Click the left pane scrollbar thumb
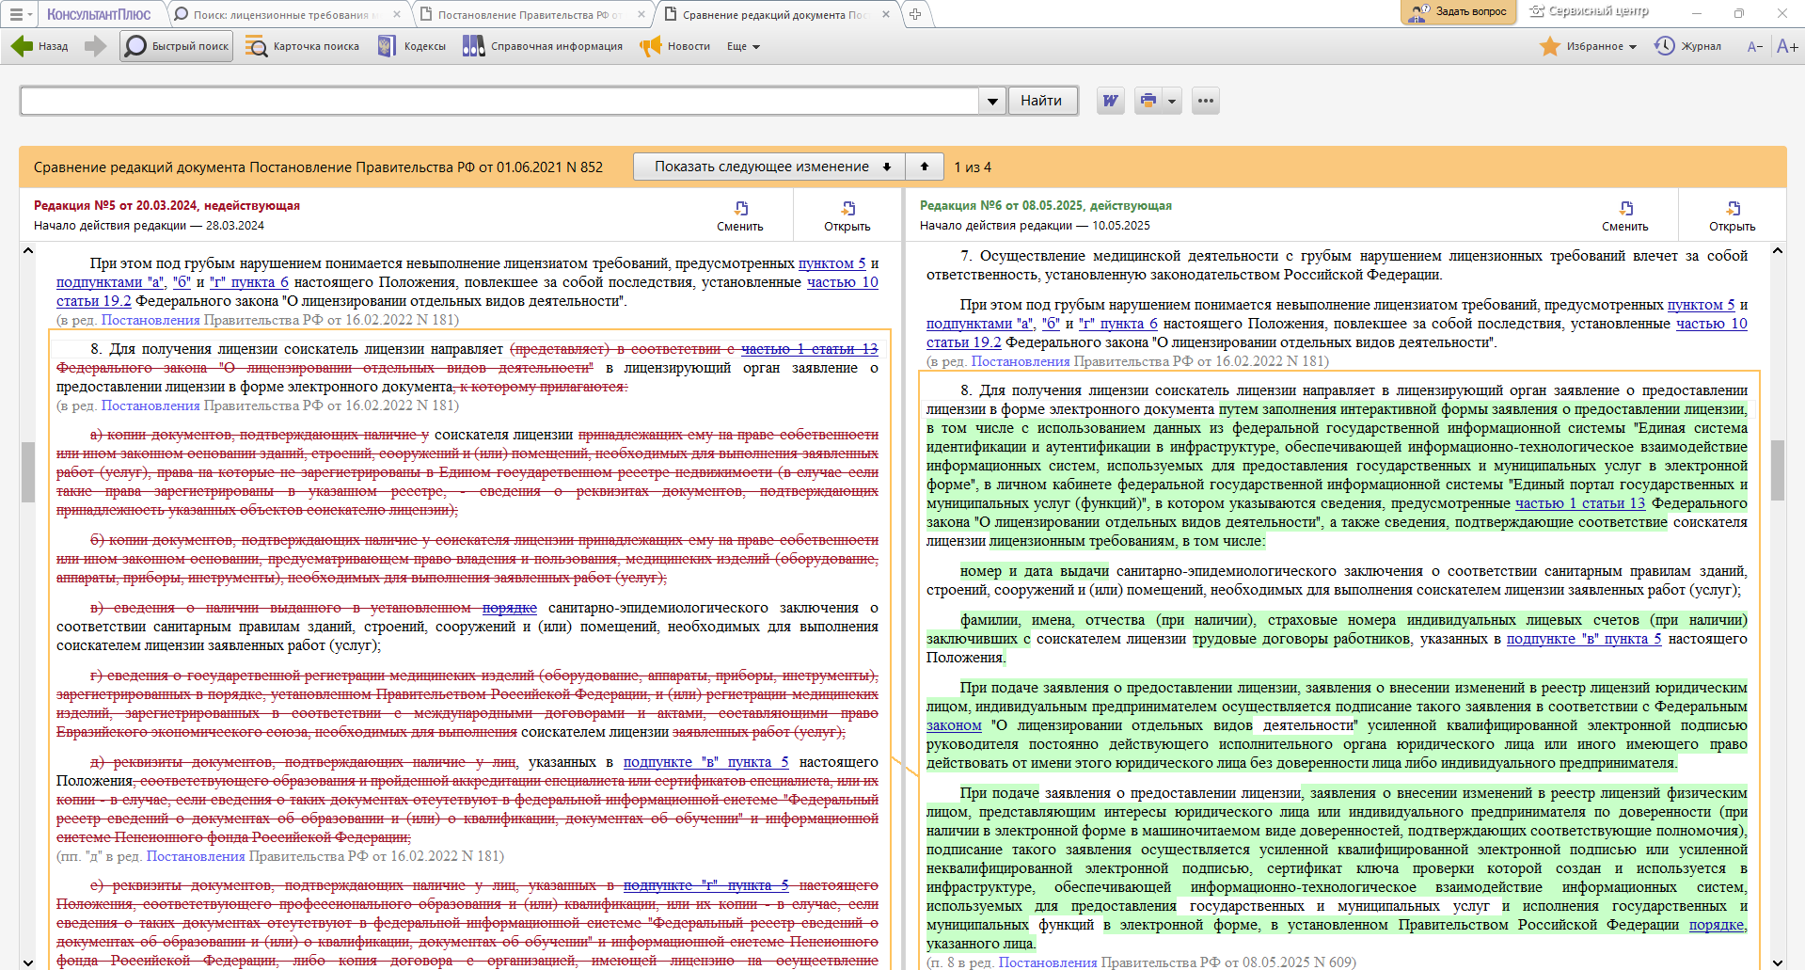 coord(28,471)
